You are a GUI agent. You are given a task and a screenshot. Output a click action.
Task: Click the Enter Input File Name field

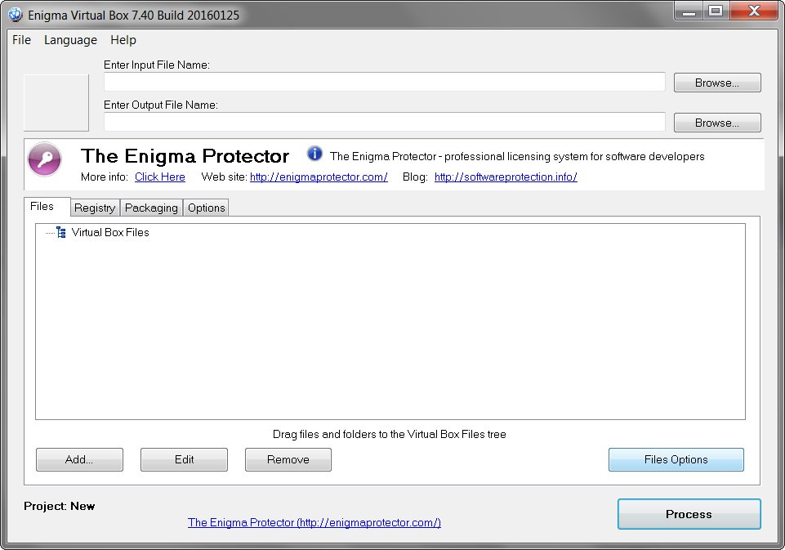(x=385, y=83)
